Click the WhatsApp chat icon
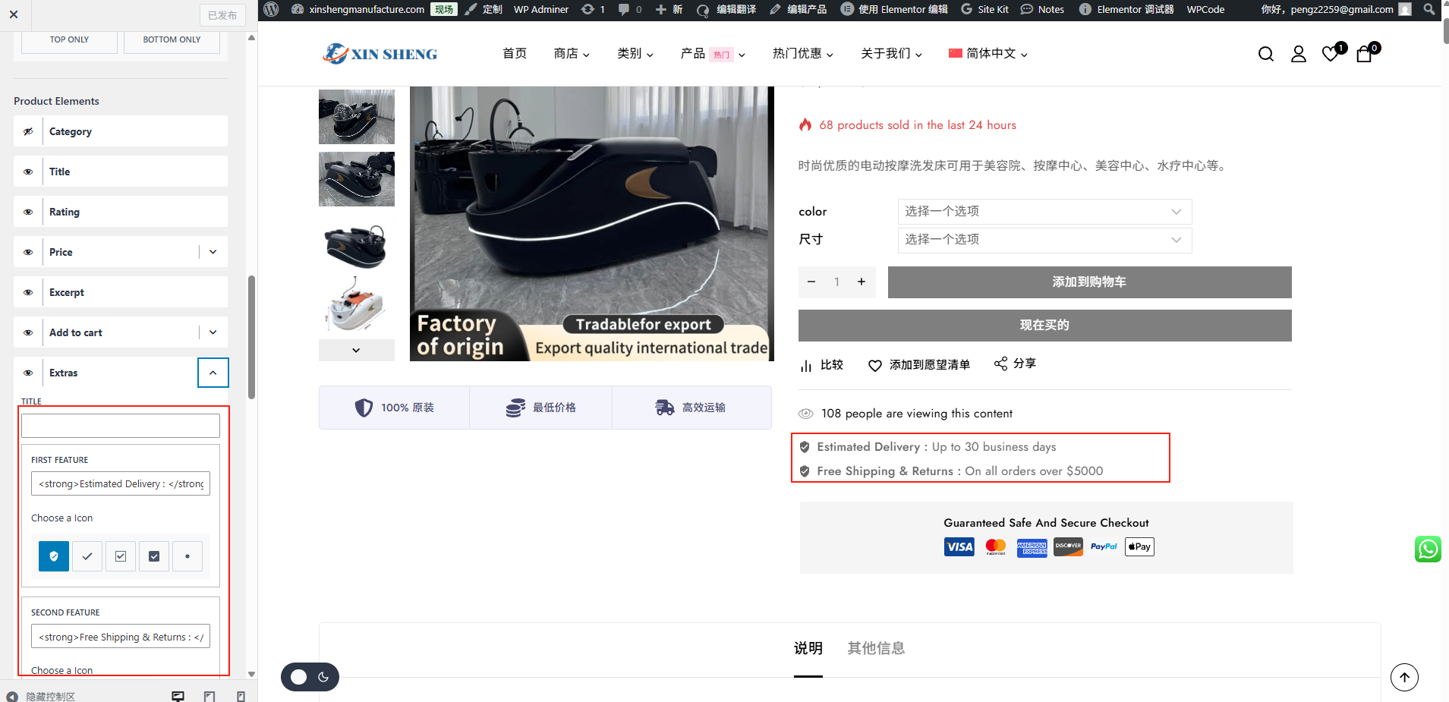Screen dimensions: 1449x702 [1428, 549]
